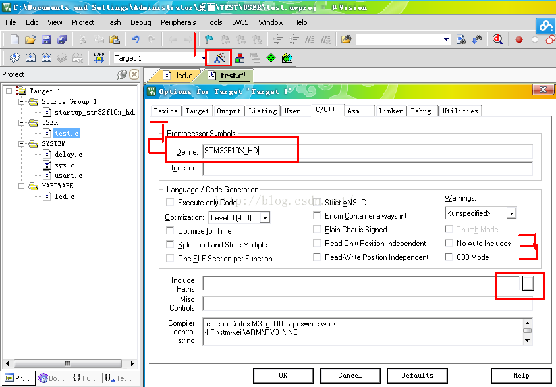Collapse the USER group node

(22, 122)
